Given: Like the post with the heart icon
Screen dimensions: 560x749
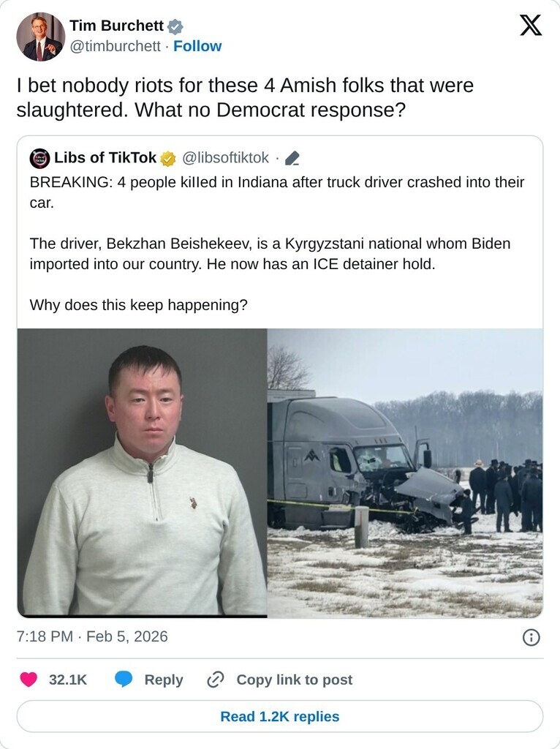Looking at the screenshot, I should click(x=29, y=680).
